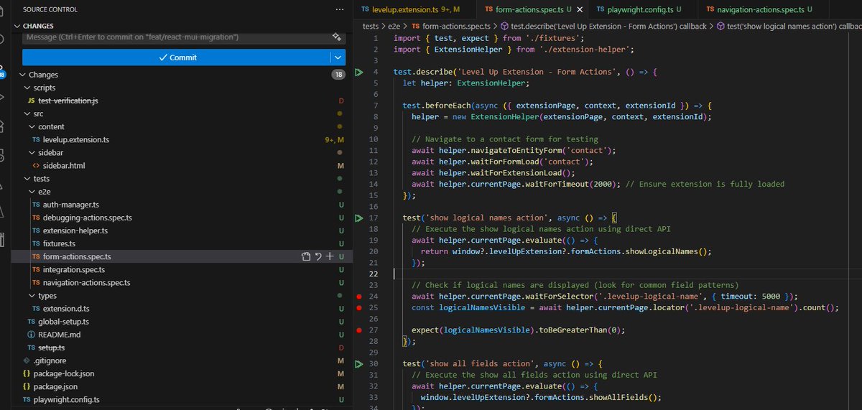The height and width of the screenshot is (410, 862).
Task: Open file icon on form-actions.spec.ts row
Action: pos(305,256)
